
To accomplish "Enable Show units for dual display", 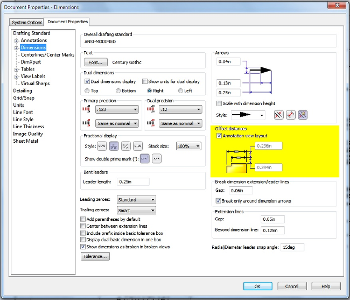I will coord(145,81).
